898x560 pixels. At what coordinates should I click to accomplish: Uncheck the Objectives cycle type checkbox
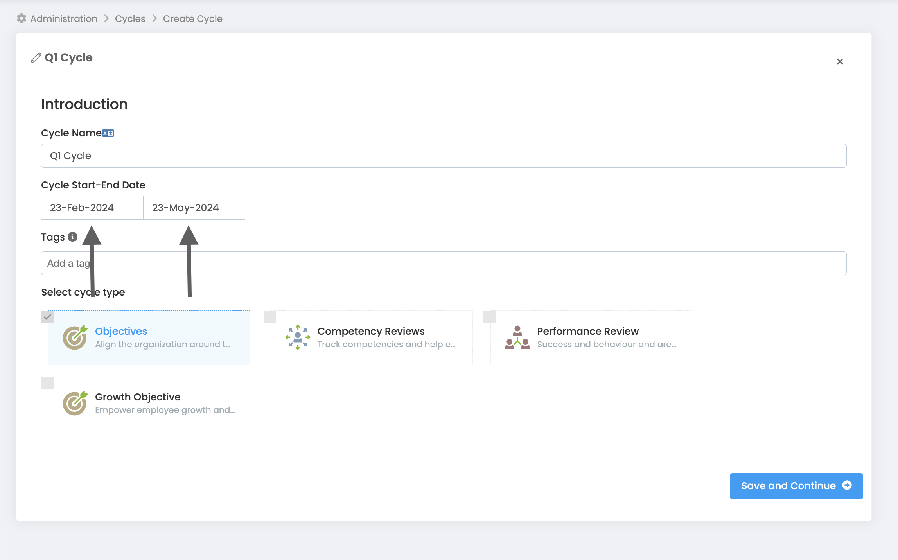(x=47, y=317)
